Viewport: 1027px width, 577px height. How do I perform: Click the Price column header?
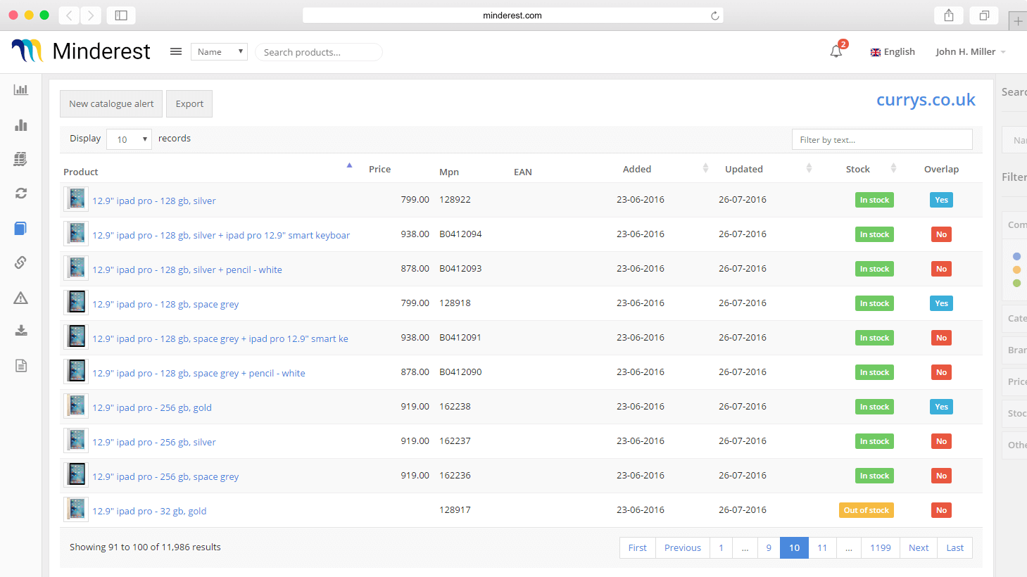[x=379, y=169]
